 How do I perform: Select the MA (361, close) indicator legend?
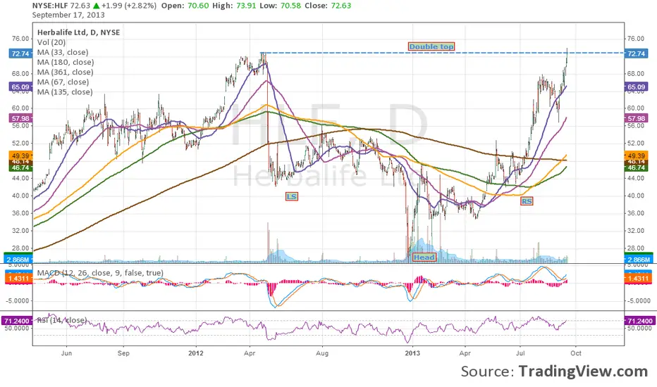pyautogui.click(x=66, y=72)
